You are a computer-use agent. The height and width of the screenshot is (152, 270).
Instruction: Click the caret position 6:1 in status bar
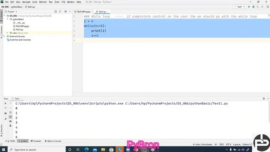click(216, 144)
